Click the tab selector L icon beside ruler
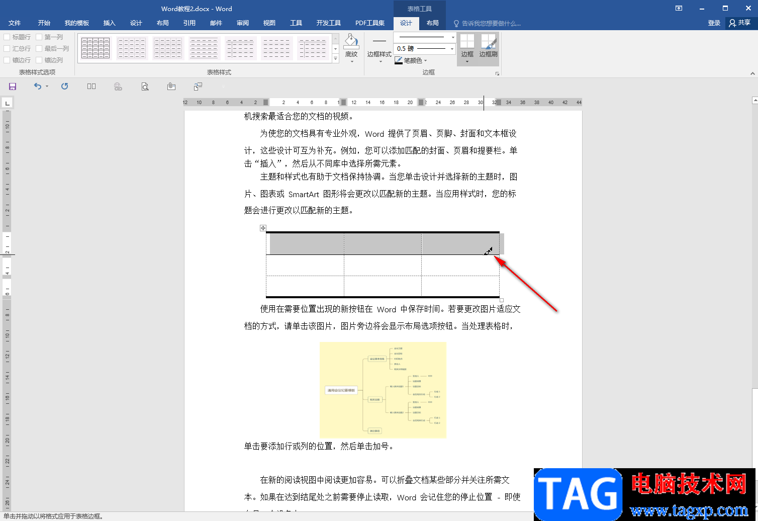Screen dimensions: 758x521 pos(7,103)
